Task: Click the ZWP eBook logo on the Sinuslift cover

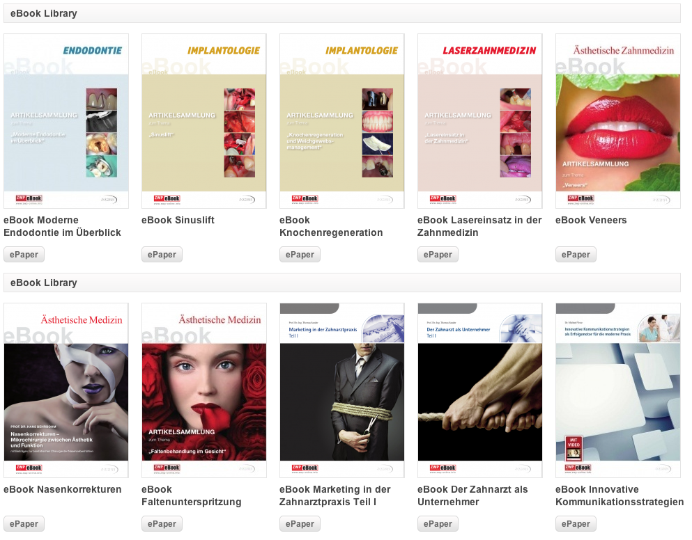Action: (x=167, y=199)
